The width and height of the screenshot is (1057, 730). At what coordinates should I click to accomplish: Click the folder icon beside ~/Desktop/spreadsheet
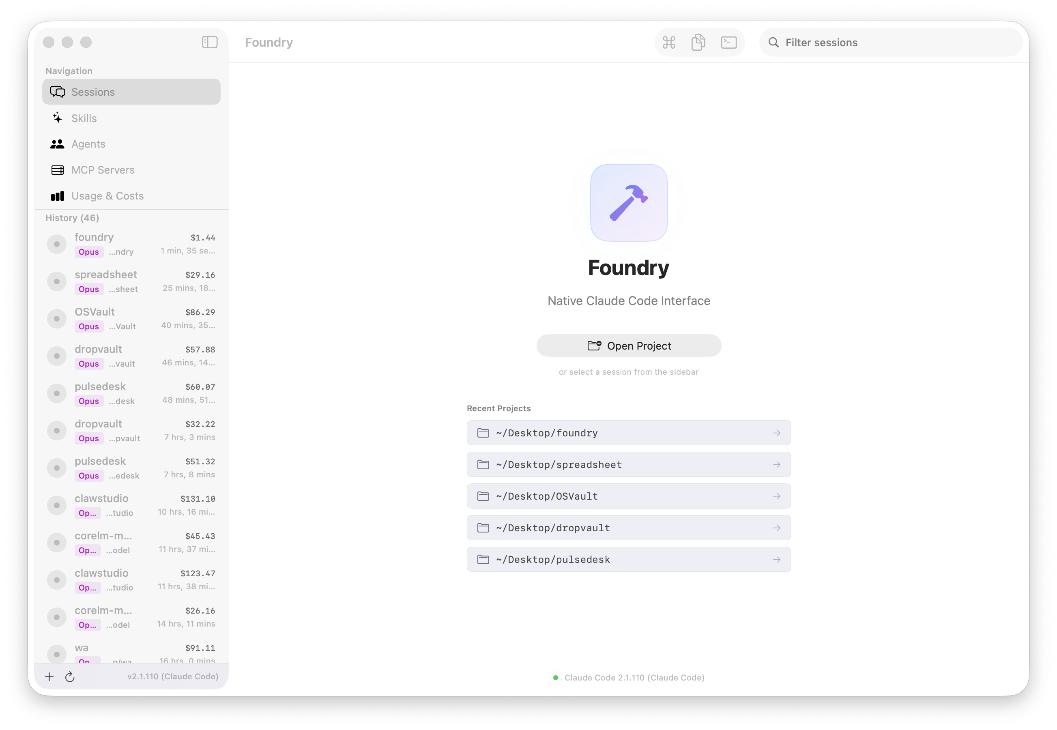[x=483, y=464]
